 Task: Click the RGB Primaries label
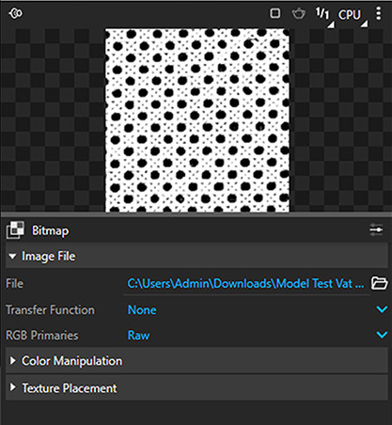point(42,336)
